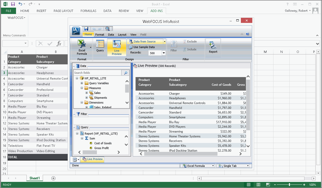Collapse the Sum node in Query panel
This screenshot has width=322, height=188.
(82, 138)
